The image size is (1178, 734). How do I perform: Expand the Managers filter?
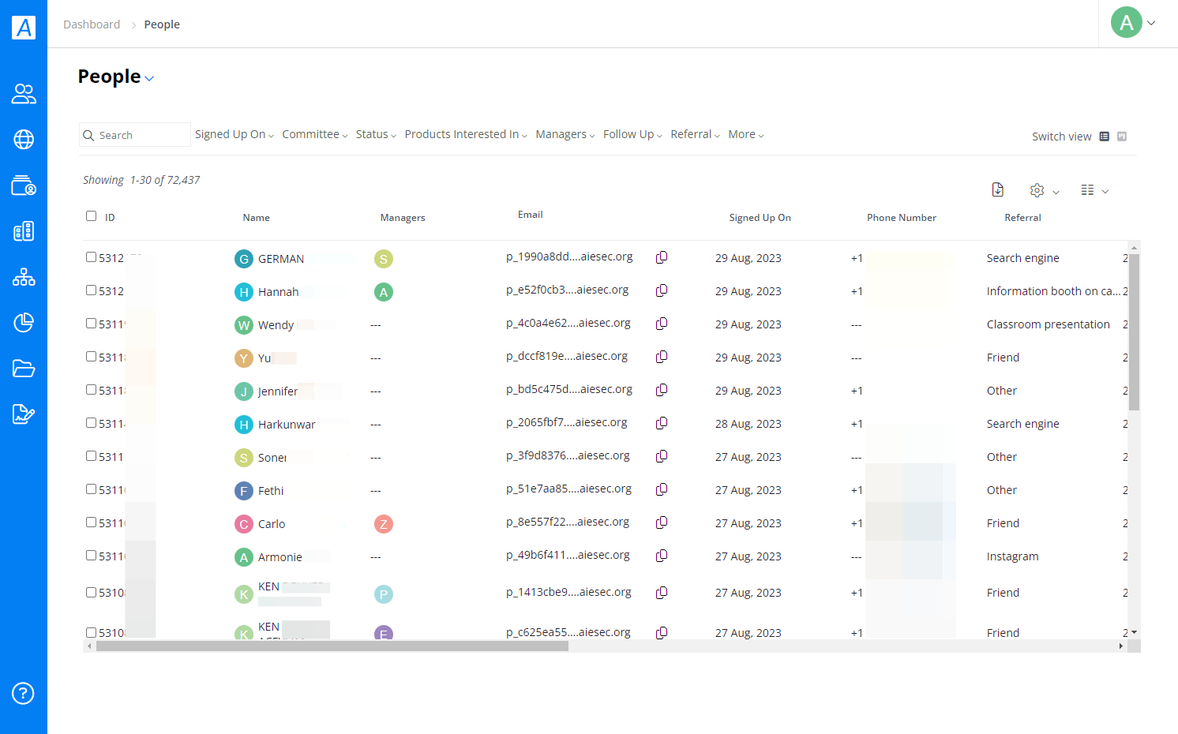click(x=565, y=135)
